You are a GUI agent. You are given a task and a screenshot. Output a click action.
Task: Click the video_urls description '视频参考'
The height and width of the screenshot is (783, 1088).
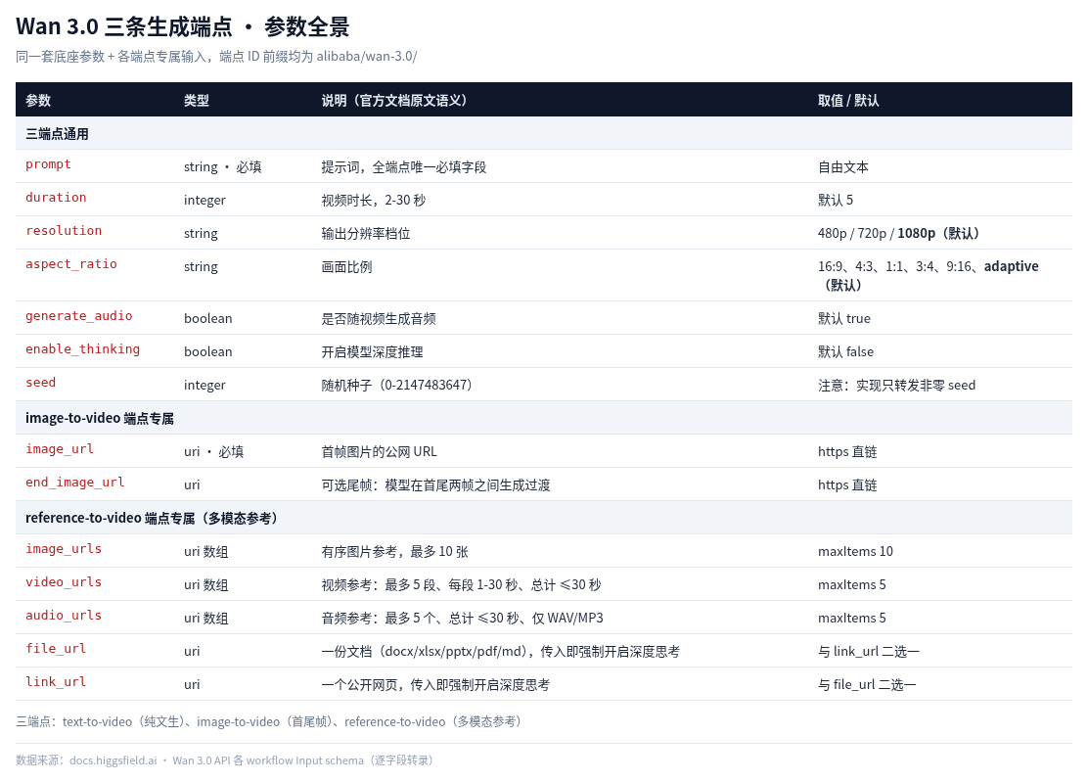[x=461, y=585]
